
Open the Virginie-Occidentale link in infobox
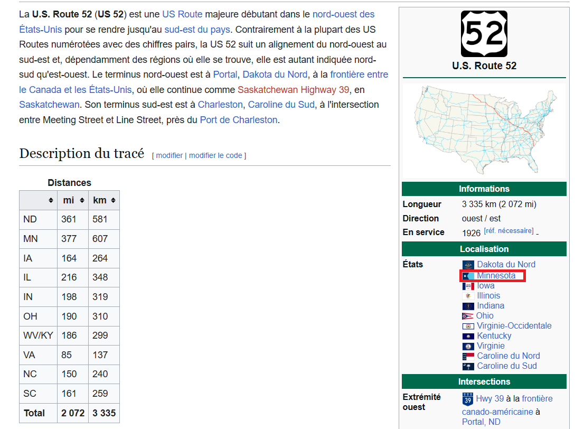514,326
